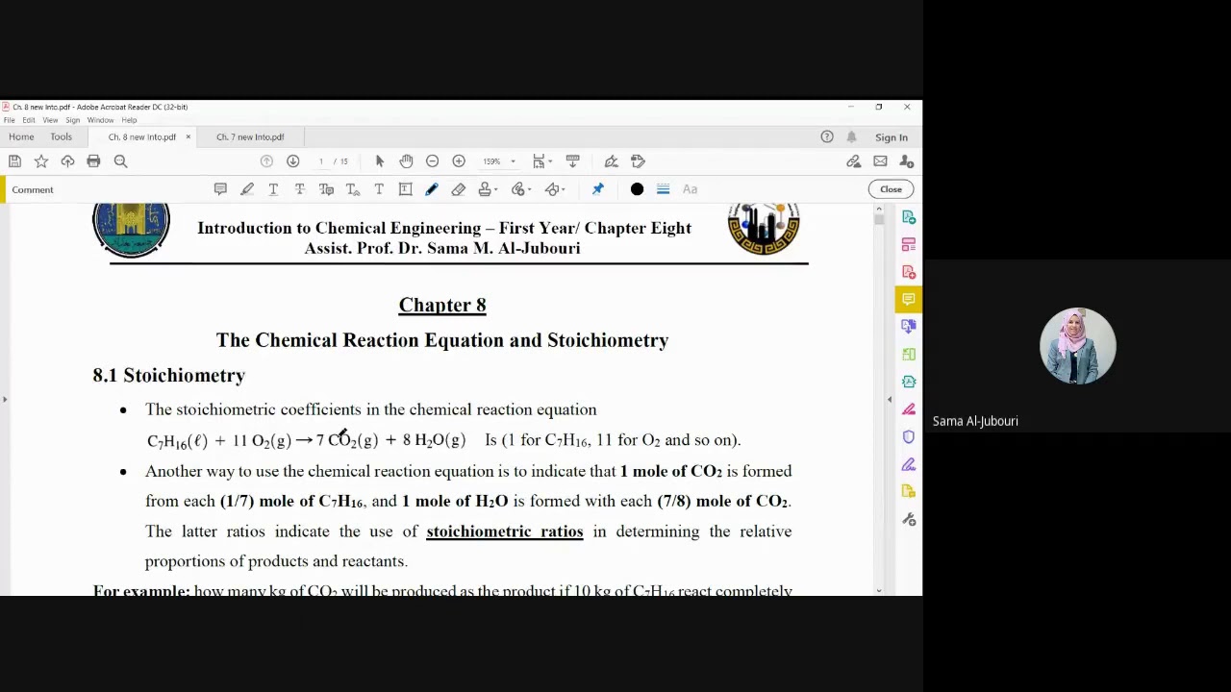Open the text properties Aa button
The image size is (1231, 692).
click(690, 189)
